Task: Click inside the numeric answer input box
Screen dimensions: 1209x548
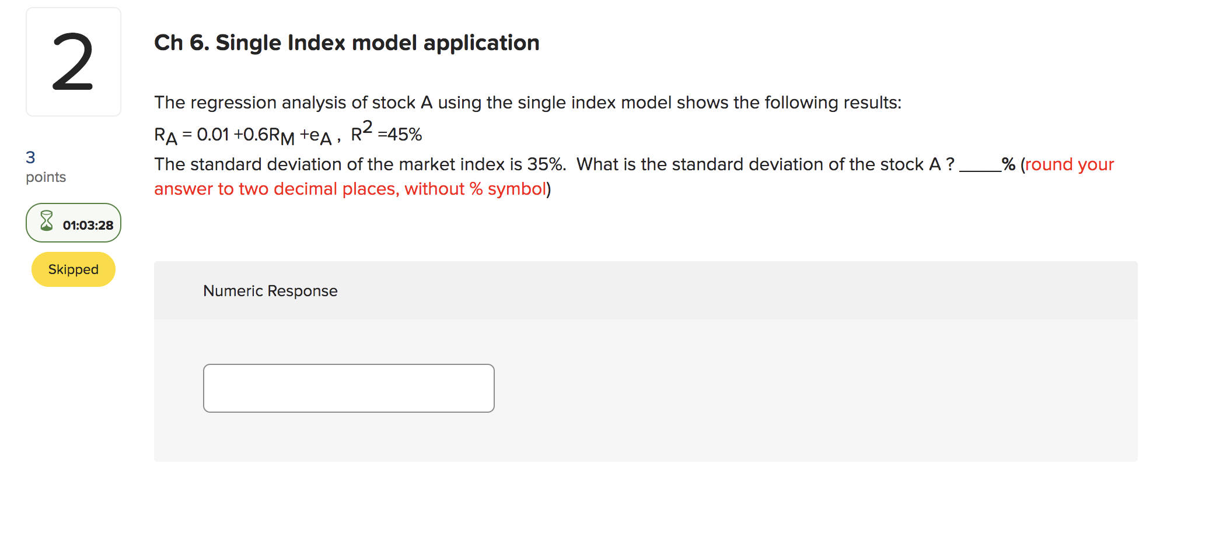Action: [x=348, y=387]
